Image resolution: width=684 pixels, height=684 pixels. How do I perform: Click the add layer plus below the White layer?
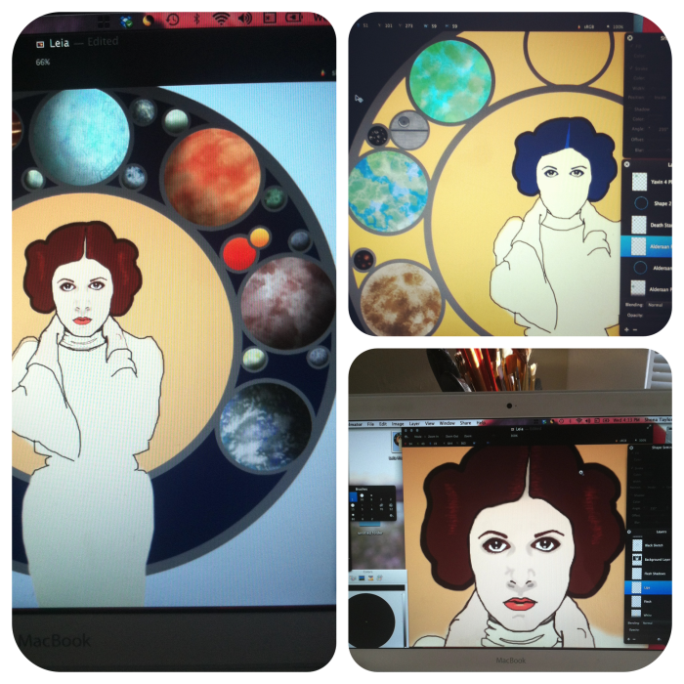(x=629, y=639)
